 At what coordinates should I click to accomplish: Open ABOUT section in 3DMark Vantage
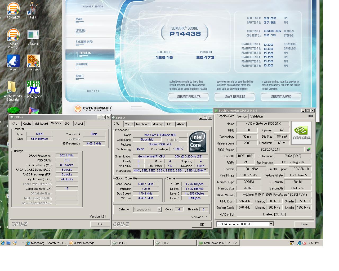90,77
